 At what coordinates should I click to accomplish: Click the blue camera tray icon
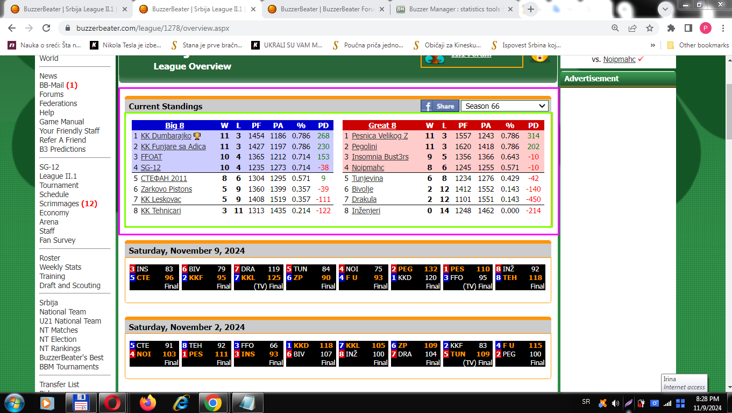(655, 403)
